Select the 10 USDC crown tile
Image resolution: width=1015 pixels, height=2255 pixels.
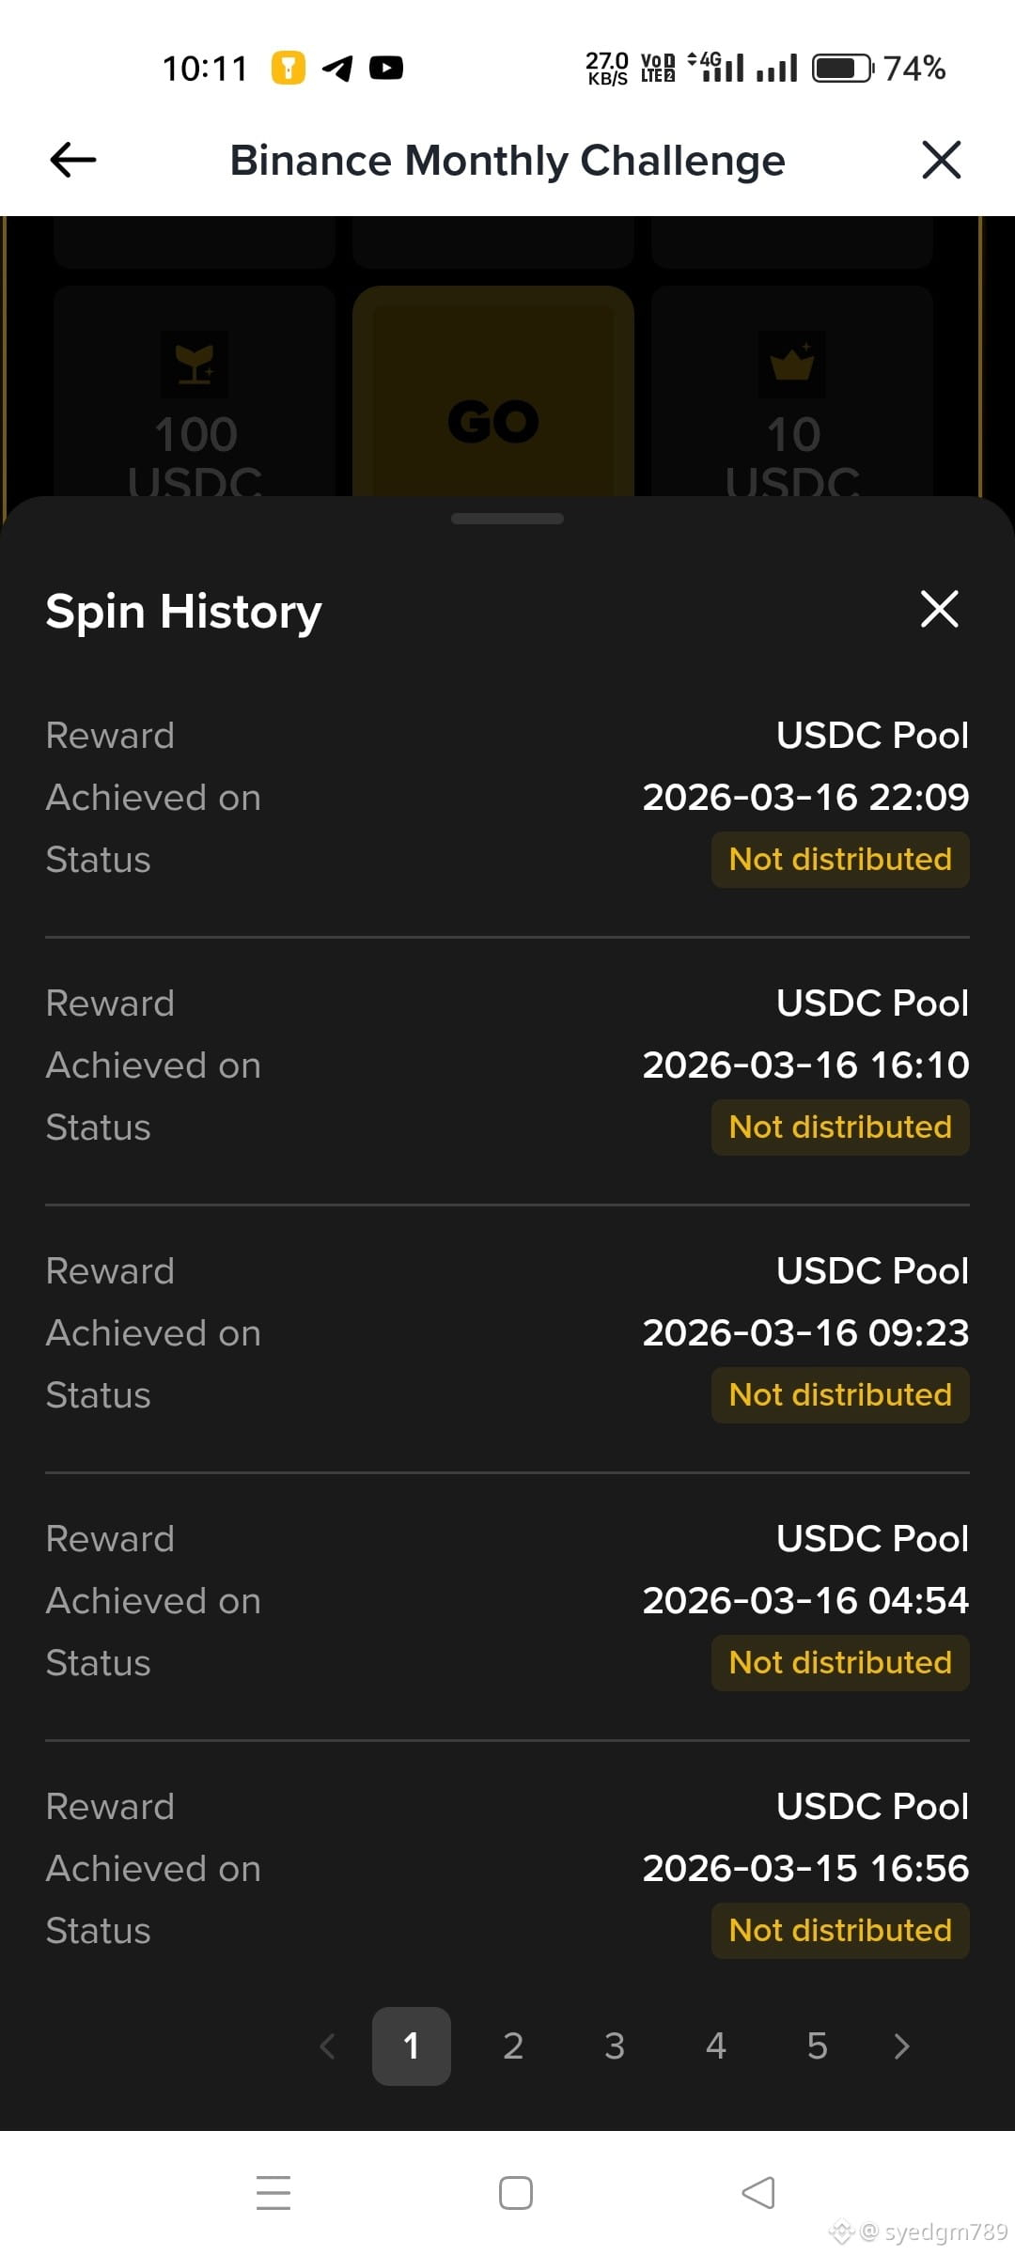tap(792, 393)
